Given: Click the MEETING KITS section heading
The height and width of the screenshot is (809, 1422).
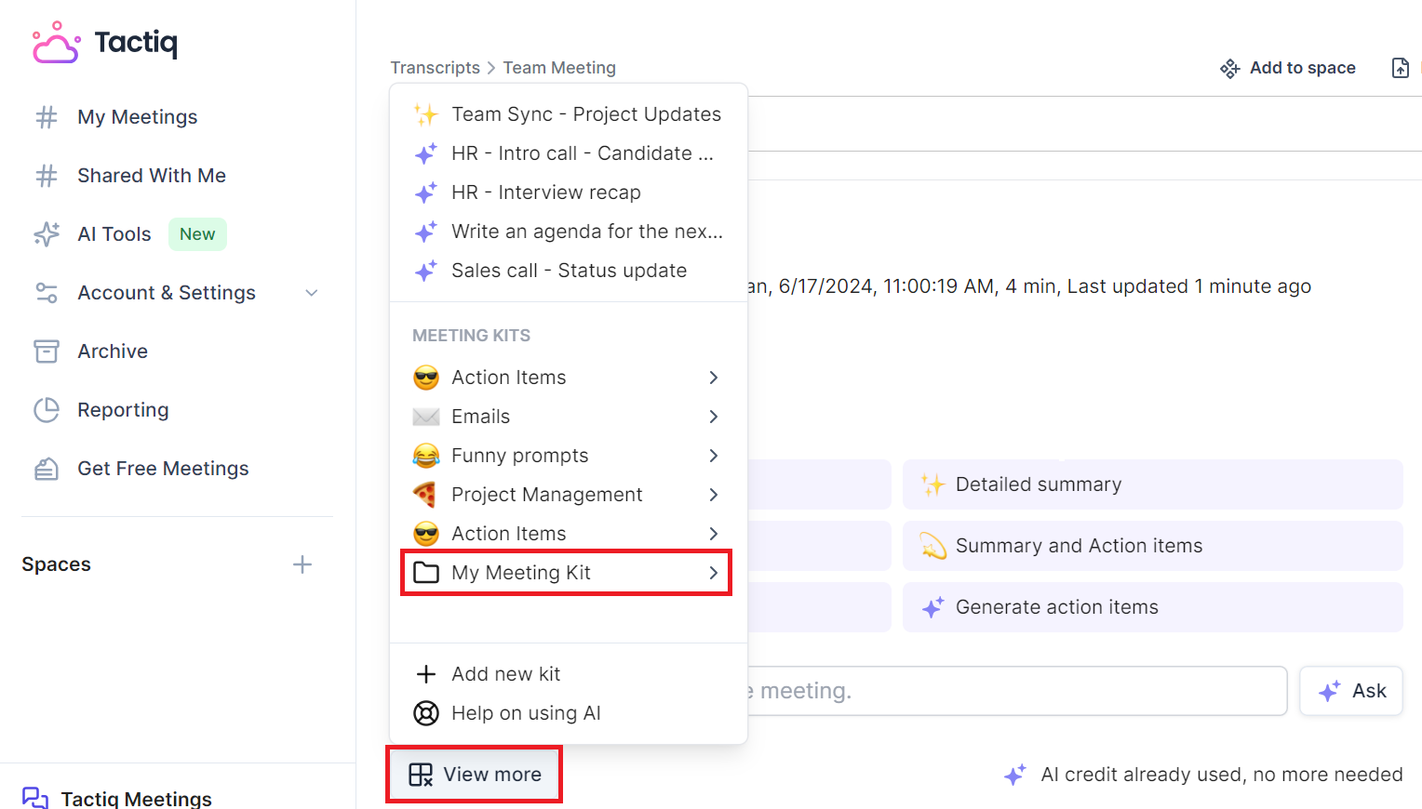Looking at the screenshot, I should pos(472,336).
